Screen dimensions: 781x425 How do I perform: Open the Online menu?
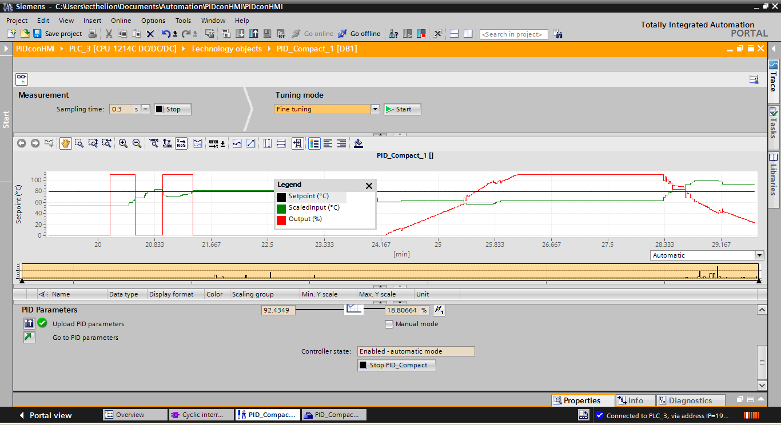[x=121, y=20]
